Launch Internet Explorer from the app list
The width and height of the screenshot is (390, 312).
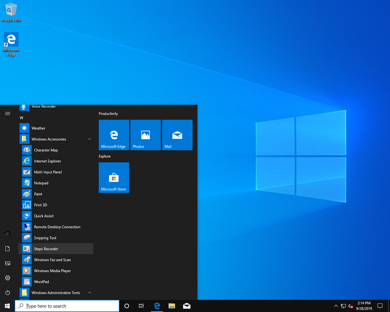tap(56, 161)
